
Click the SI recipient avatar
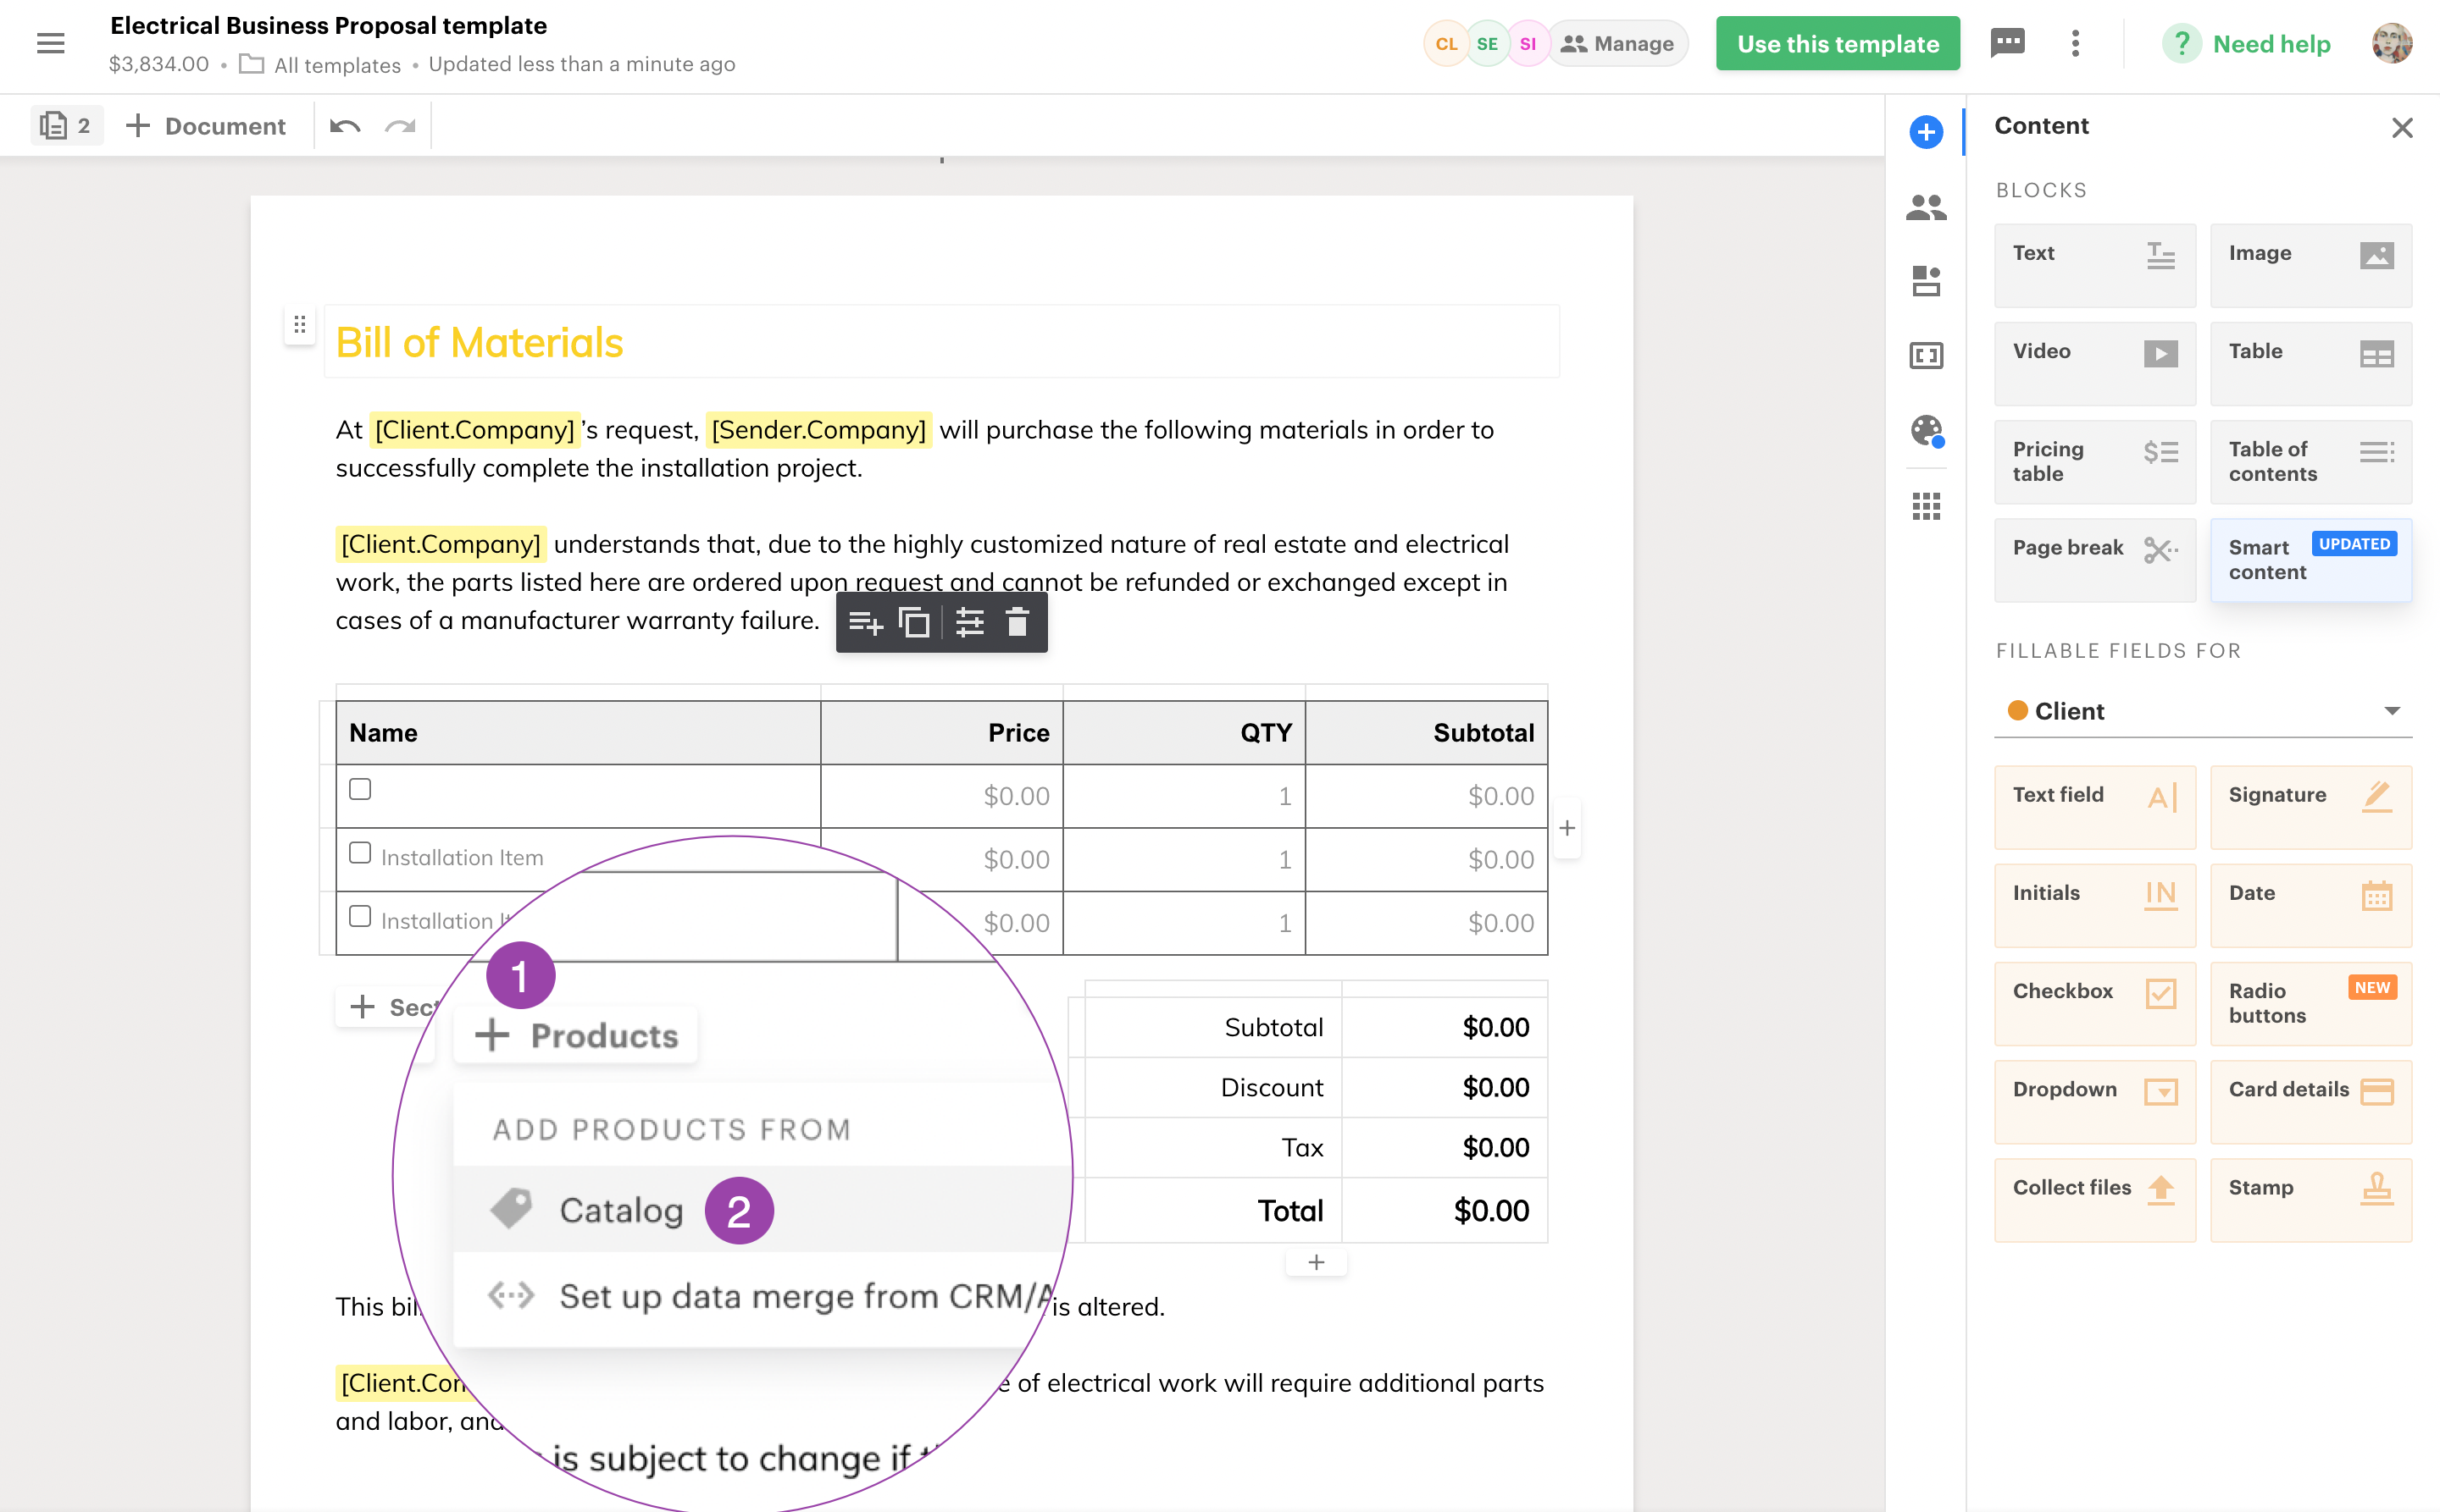tap(1528, 43)
